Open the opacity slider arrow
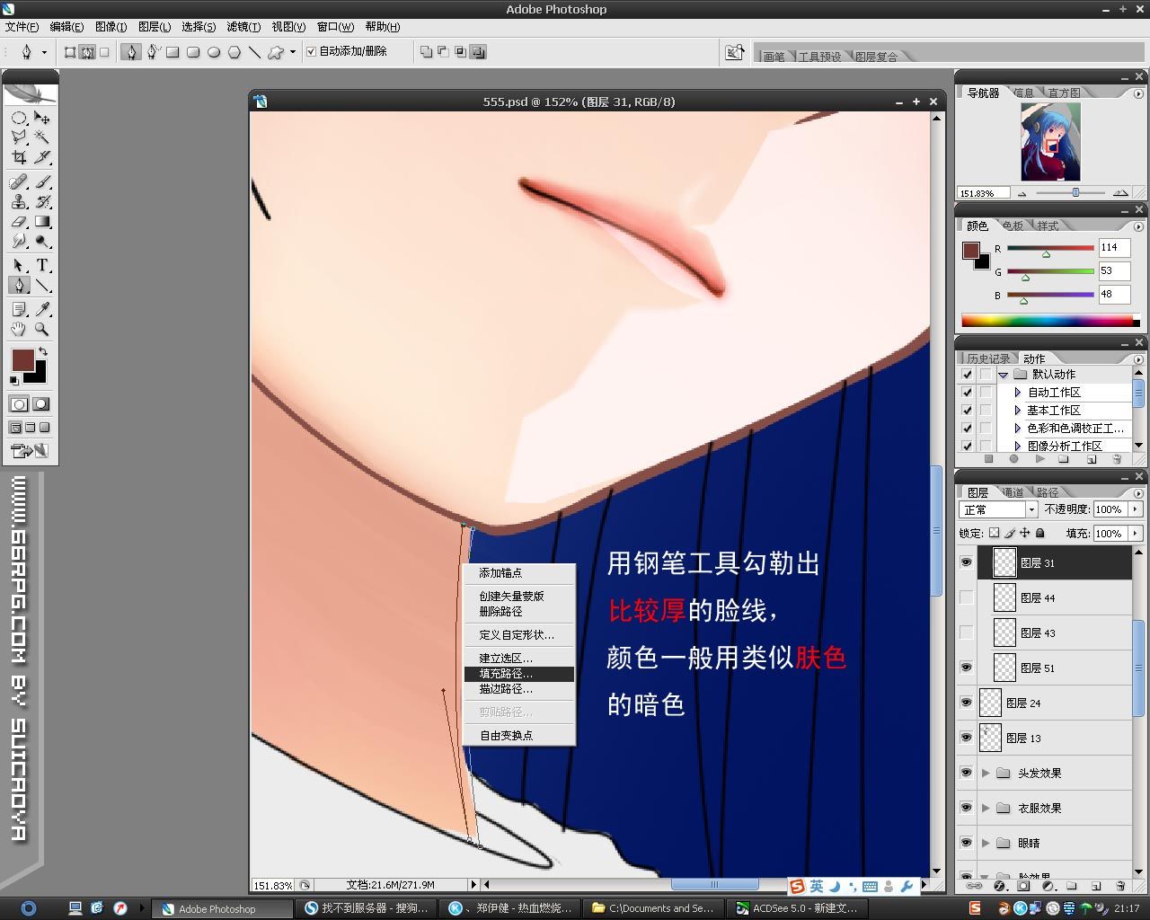The image size is (1150, 920). [1136, 509]
